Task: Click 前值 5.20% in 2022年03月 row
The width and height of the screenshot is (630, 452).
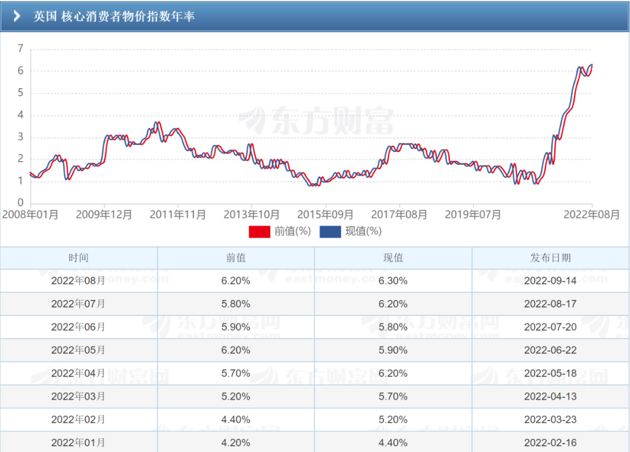Action: click(x=236, y=397)
